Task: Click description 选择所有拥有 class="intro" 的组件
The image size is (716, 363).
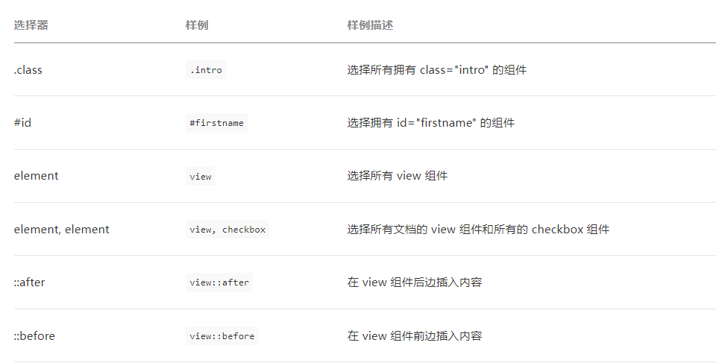Action: point(437,70)
